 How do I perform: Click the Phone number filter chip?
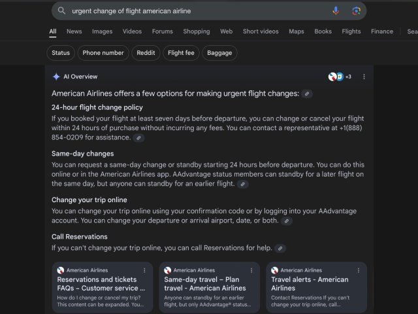[x=103, y=53]
